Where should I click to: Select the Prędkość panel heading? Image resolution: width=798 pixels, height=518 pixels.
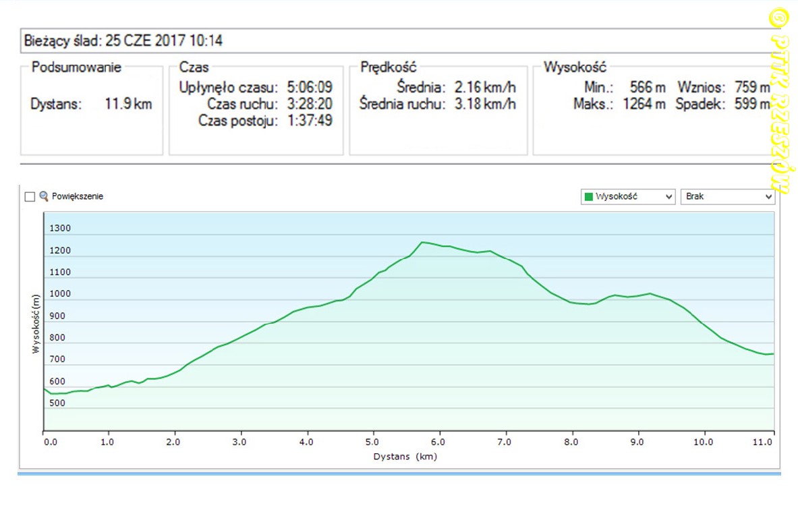coord(389,67)
